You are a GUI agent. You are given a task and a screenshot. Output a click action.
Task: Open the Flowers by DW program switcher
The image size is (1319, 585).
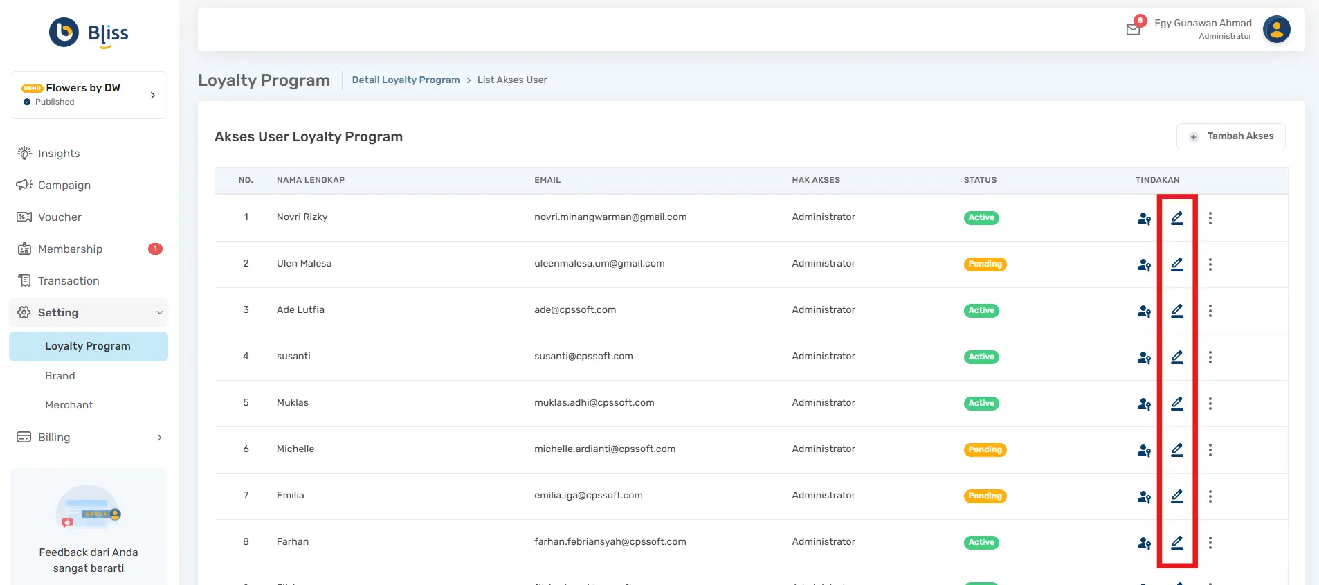(89, 95)
